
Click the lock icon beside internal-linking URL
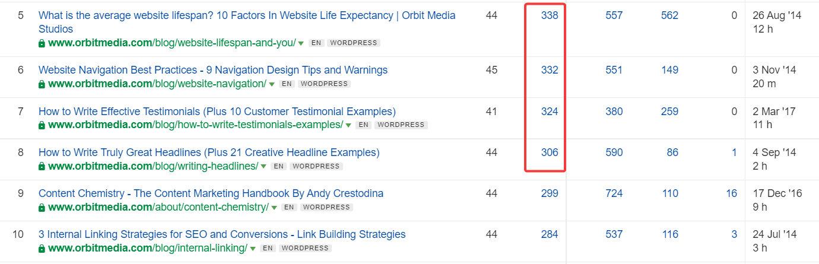(x=42, y=248)
